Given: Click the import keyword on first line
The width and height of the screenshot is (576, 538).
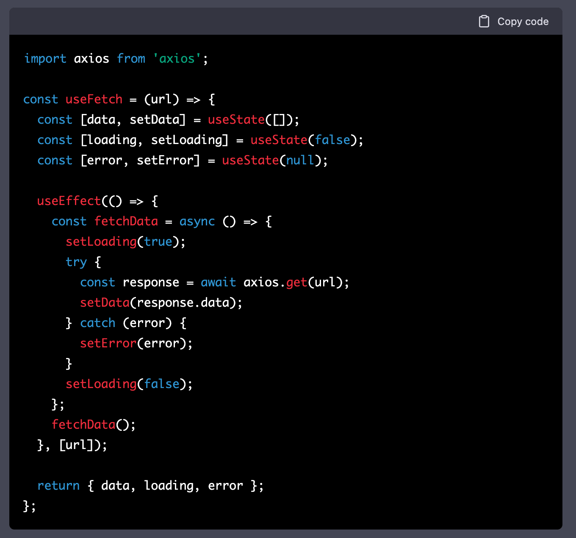Looking at the screenshot, I should coord(45,58).
